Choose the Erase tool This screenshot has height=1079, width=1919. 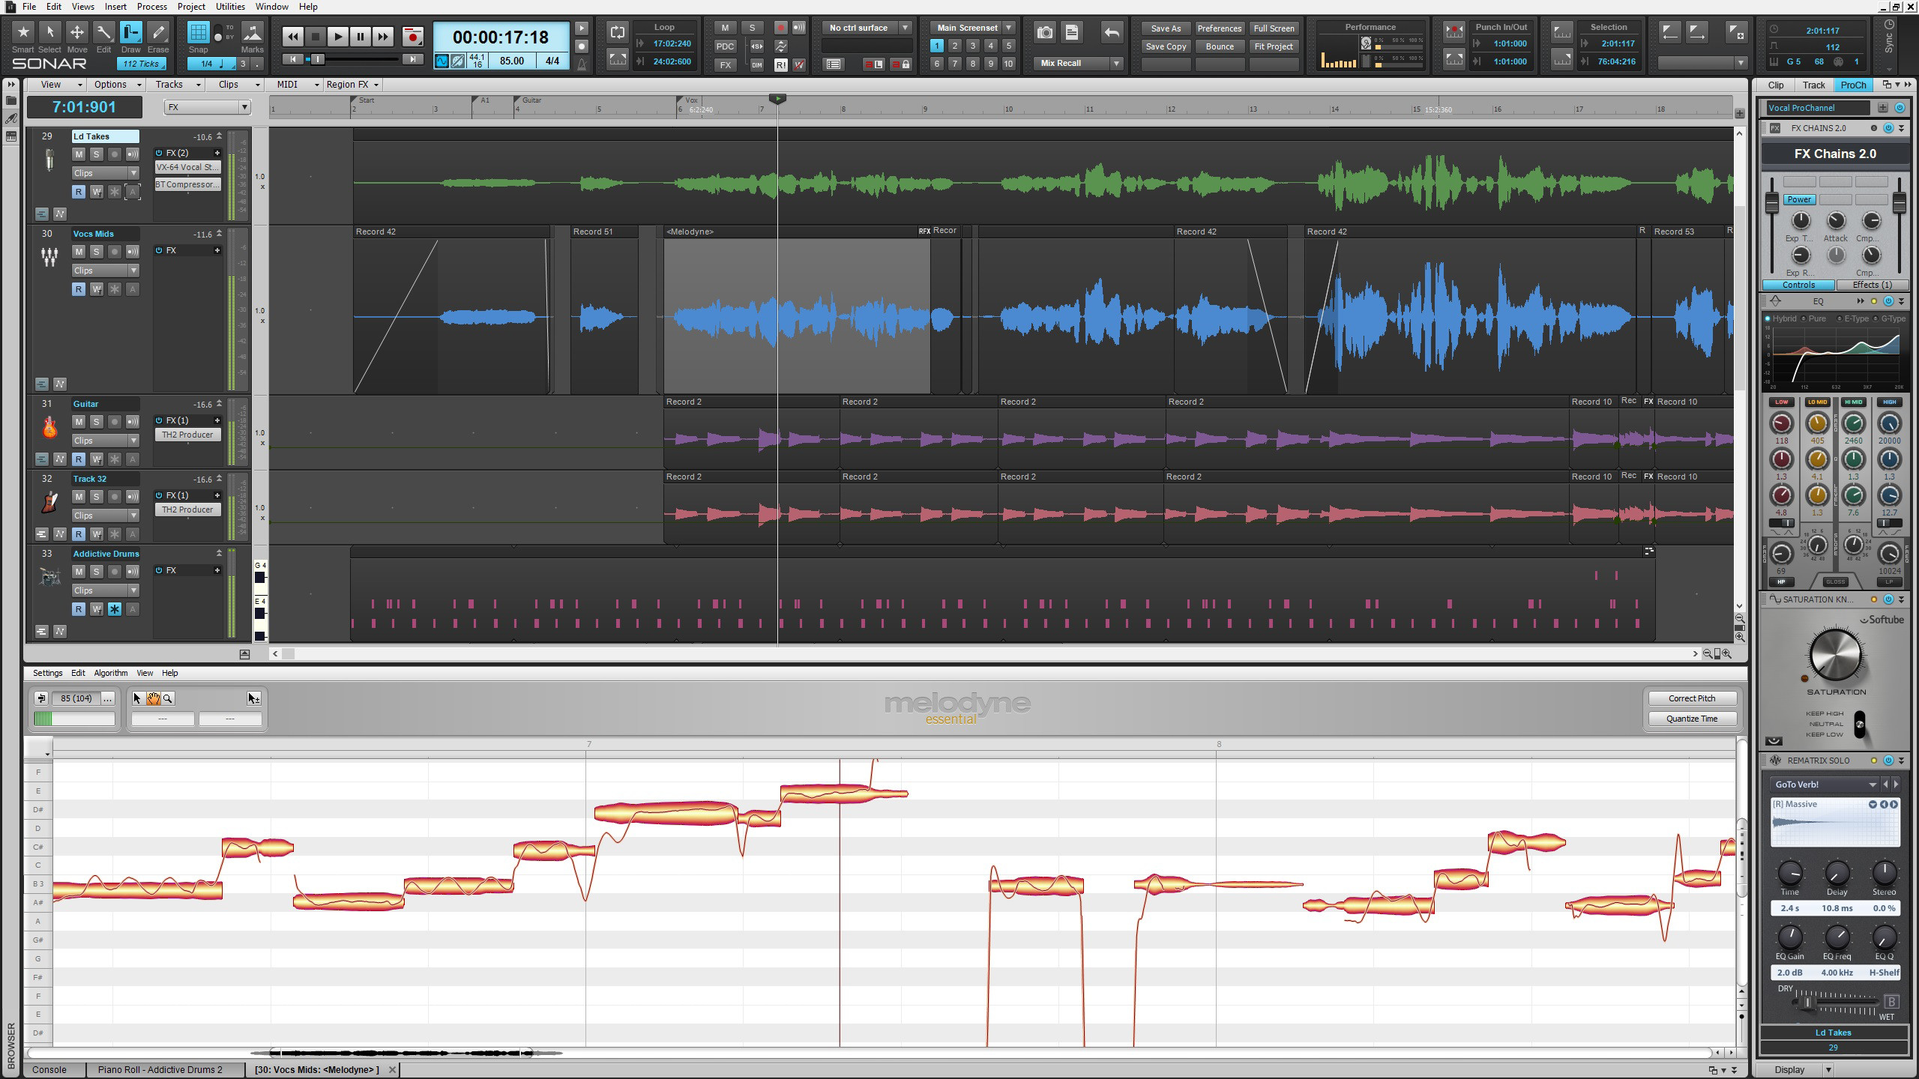click(158, 33)
